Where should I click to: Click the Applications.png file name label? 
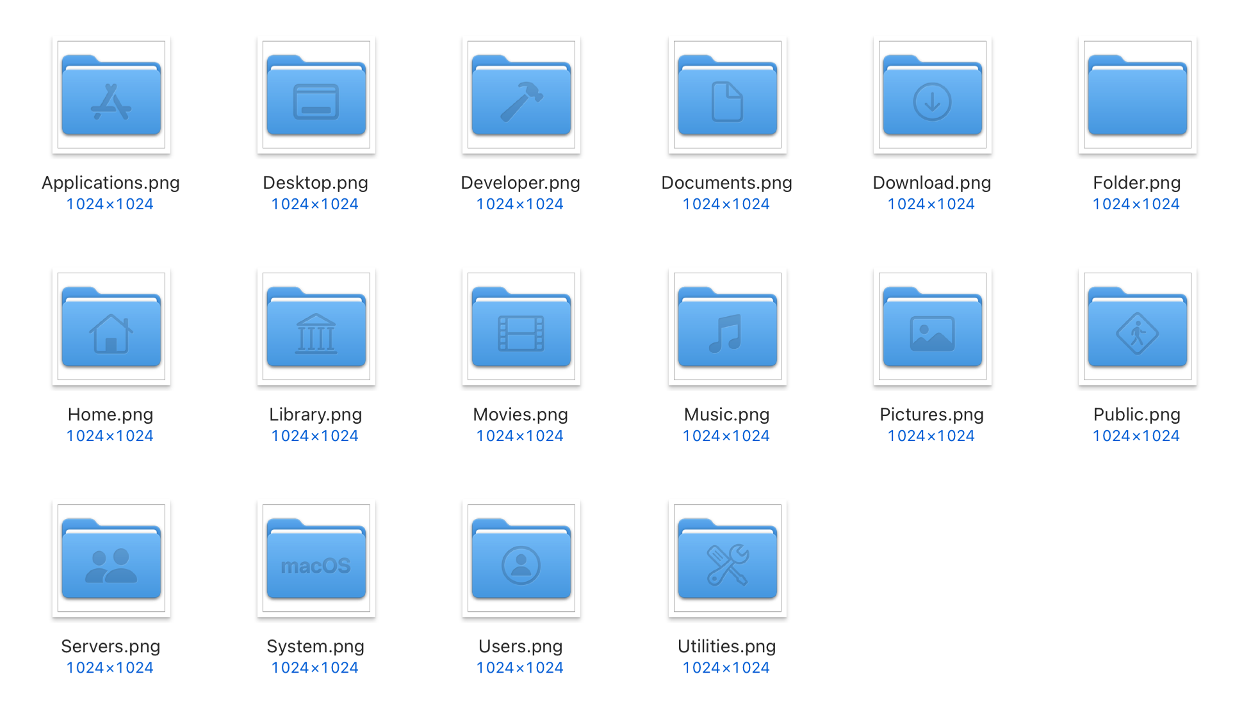click(111, 183)
